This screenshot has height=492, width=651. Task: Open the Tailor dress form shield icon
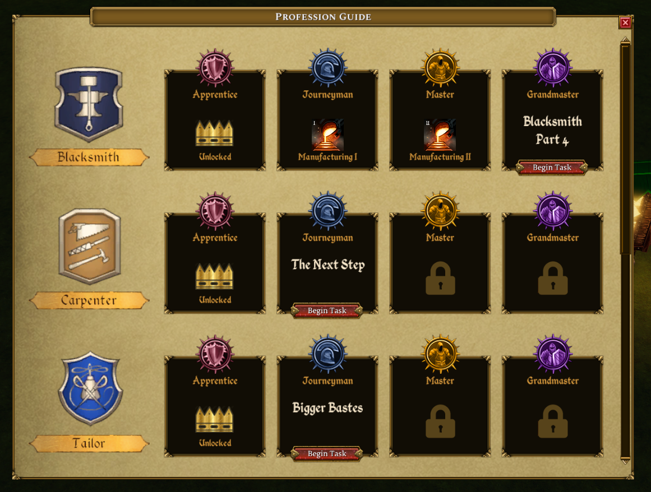click(x=90, y=389)
